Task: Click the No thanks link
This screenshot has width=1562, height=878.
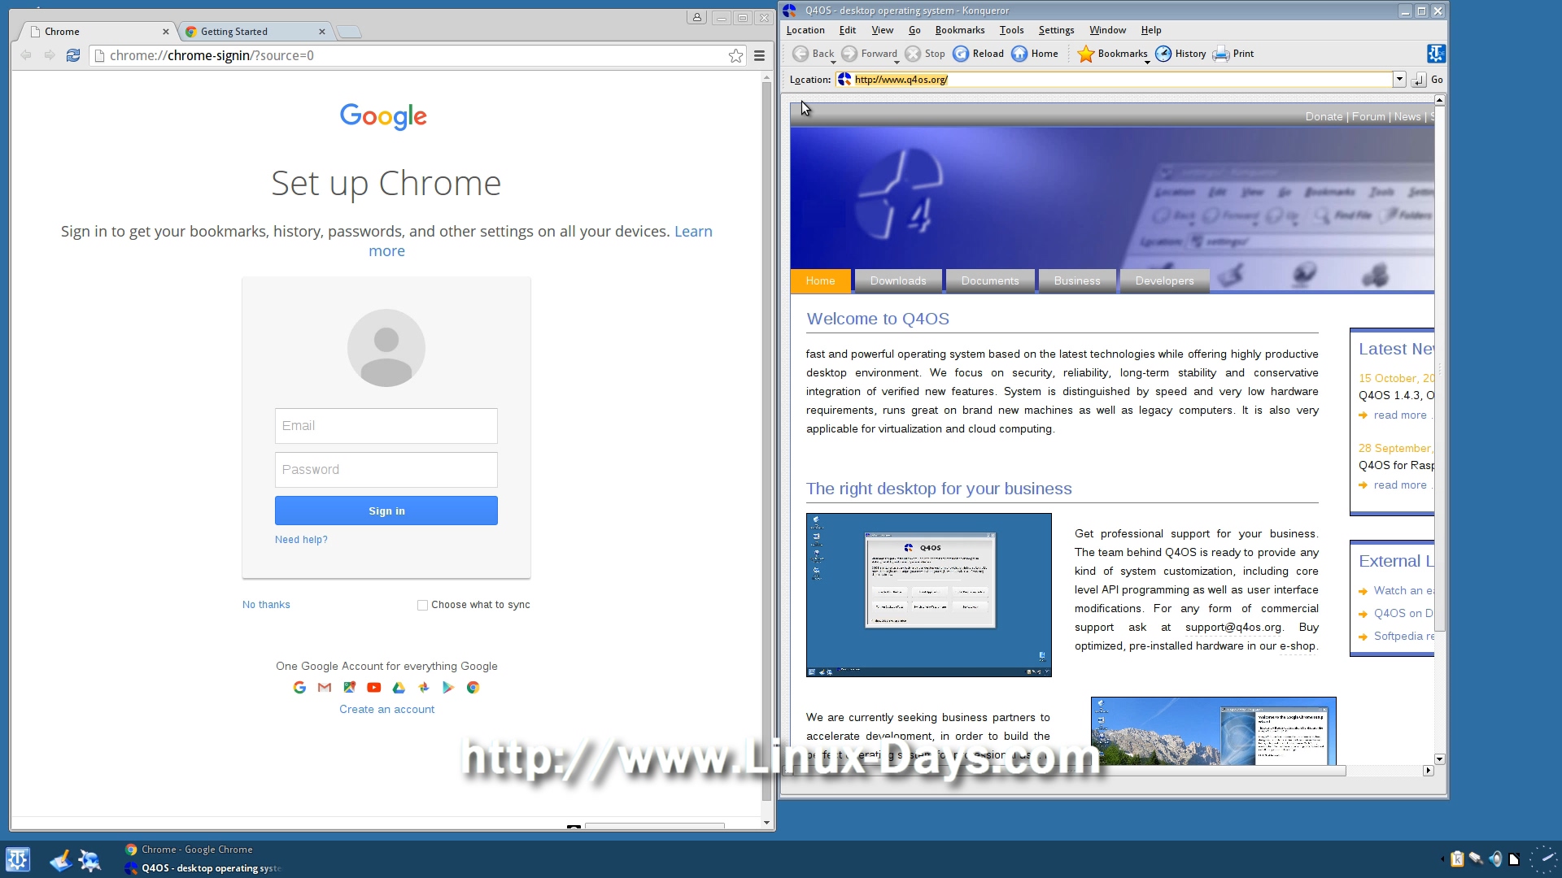Action: 266,605
